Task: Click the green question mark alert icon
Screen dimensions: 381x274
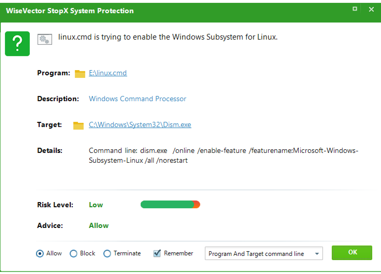Action: click(x=17, y=44)
